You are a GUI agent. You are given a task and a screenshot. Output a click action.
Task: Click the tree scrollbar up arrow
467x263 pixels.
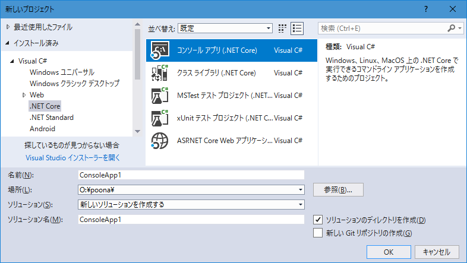click(137, 24)
